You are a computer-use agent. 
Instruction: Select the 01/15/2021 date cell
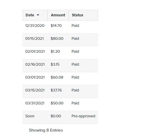click(34, 38)
